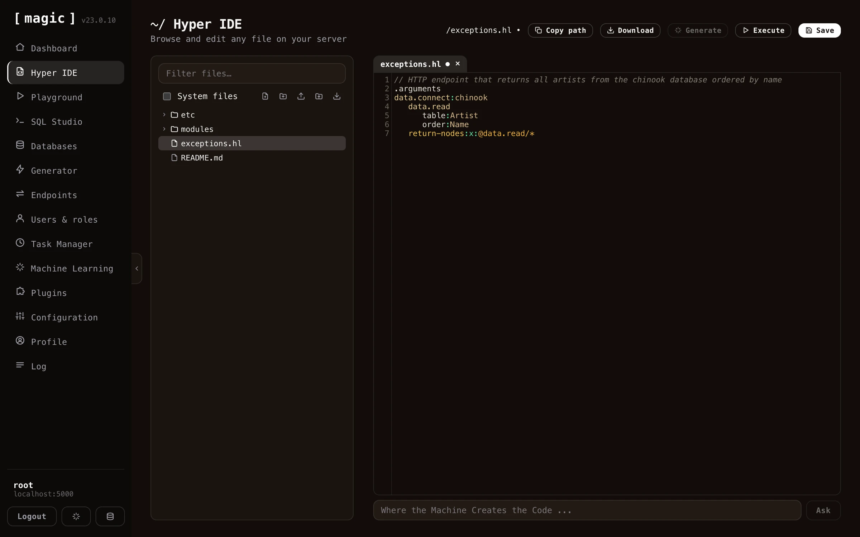Click the Generate button
Image resolution: width=860 pixels, height=537 pixels.
698,30
